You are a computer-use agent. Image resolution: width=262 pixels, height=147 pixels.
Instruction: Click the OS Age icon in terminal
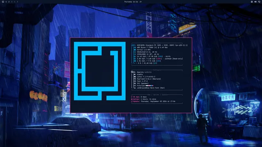(x=132, y=97)
